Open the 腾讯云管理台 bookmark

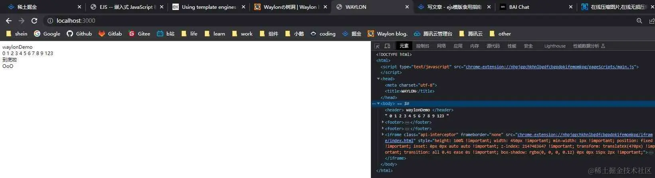(433, 34)
